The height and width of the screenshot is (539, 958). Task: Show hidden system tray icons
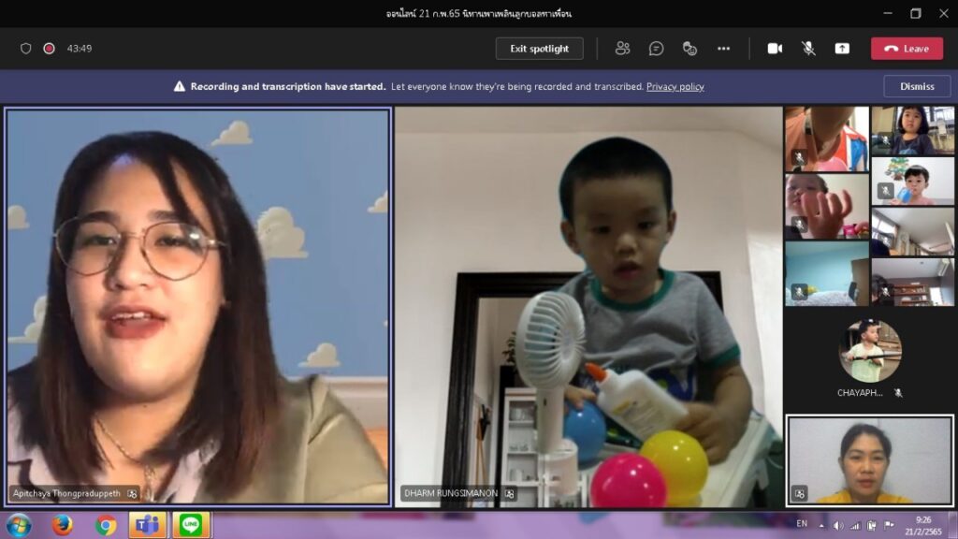(x=820, y=525)
